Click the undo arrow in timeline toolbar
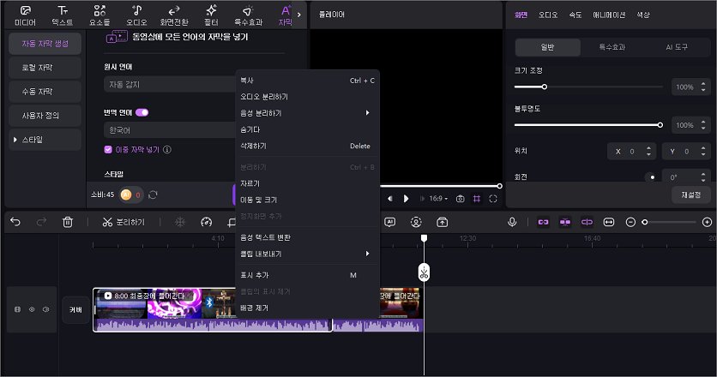Screen dimensions: 717x377 pos(15,222)
